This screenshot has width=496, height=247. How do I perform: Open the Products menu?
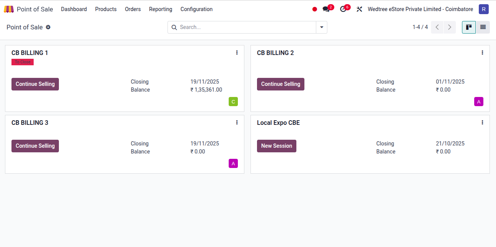(106, 9)
